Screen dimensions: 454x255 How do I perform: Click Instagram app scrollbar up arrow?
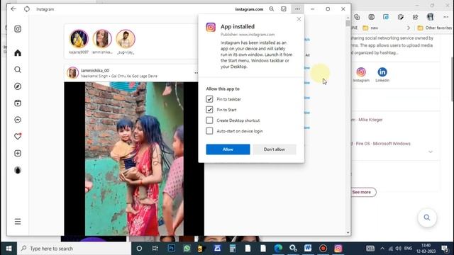click(348, 18)
